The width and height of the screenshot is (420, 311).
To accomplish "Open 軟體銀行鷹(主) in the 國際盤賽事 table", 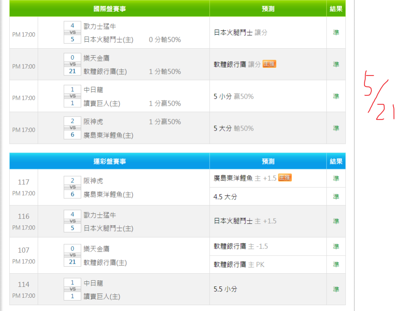I will (105, 72).
